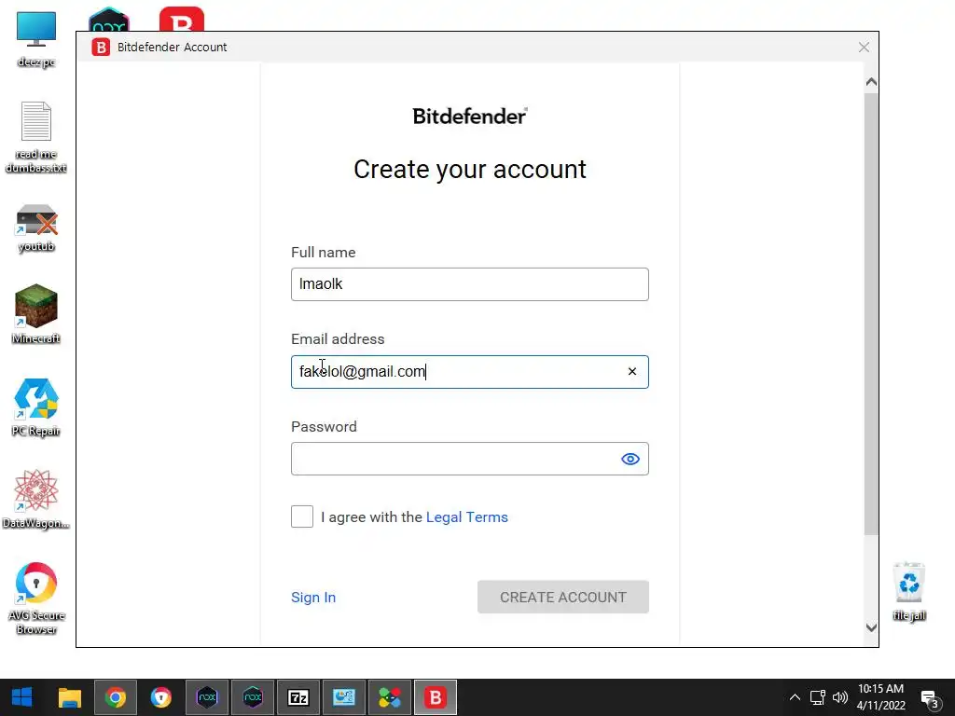Open the four-color clover taskbar app
This screenshot has width=955, height=716.
(390, 697)
